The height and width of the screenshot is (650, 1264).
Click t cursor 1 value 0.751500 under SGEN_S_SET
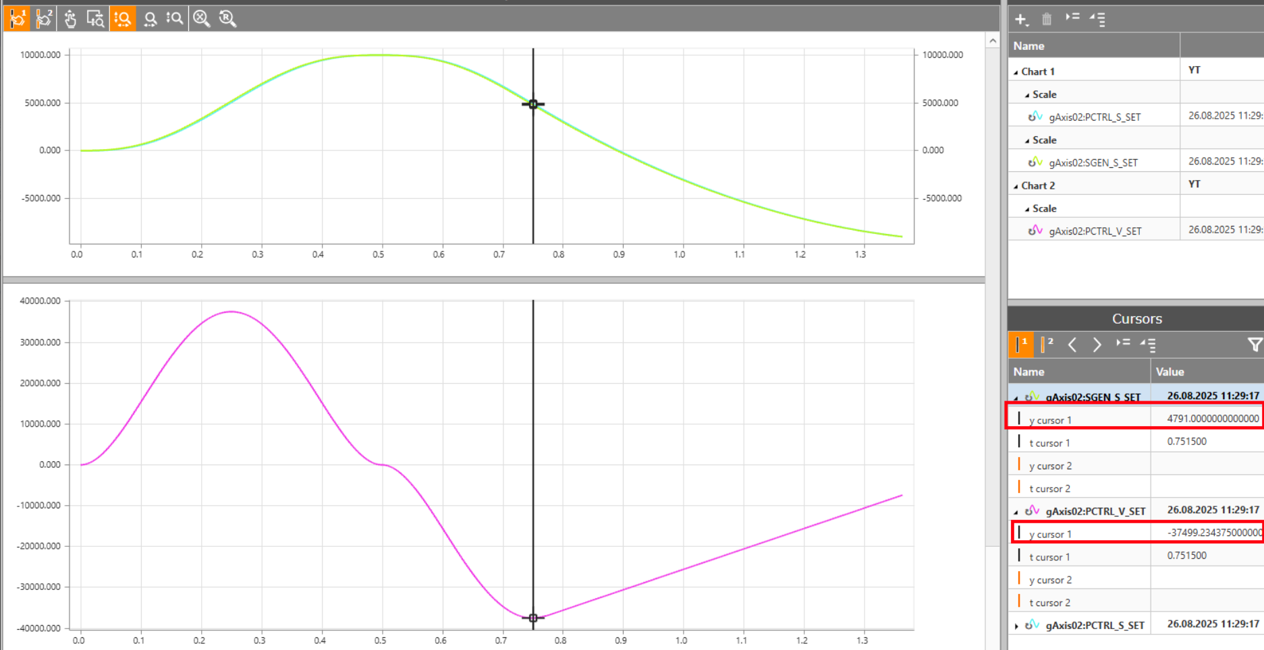1187,442
